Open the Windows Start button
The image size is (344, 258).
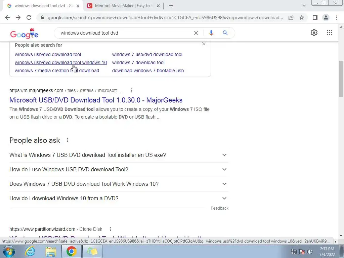click(x=9, y=251)
